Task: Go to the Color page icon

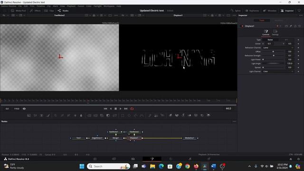Action: pos(171,159)
